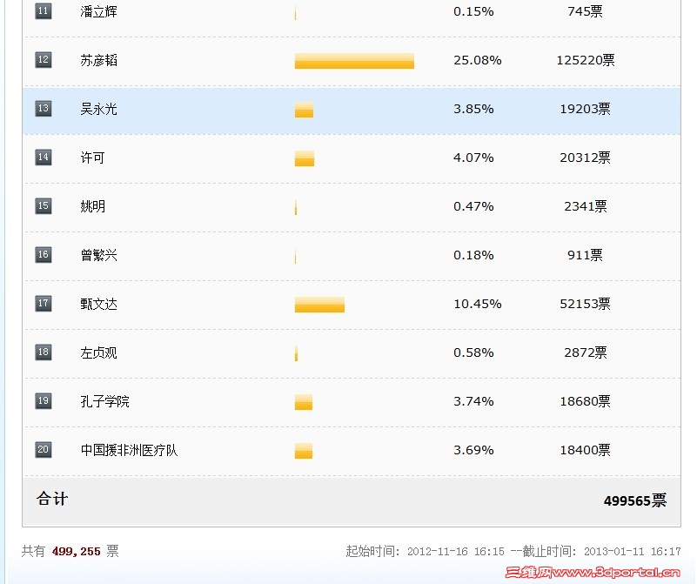Click candidate name 甄文达

click(x=98, y=304)
